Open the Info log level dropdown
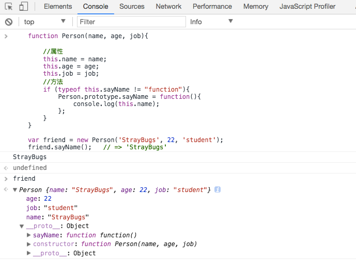Viewport: 356px width, 260px height. click(x=211, y=22)
